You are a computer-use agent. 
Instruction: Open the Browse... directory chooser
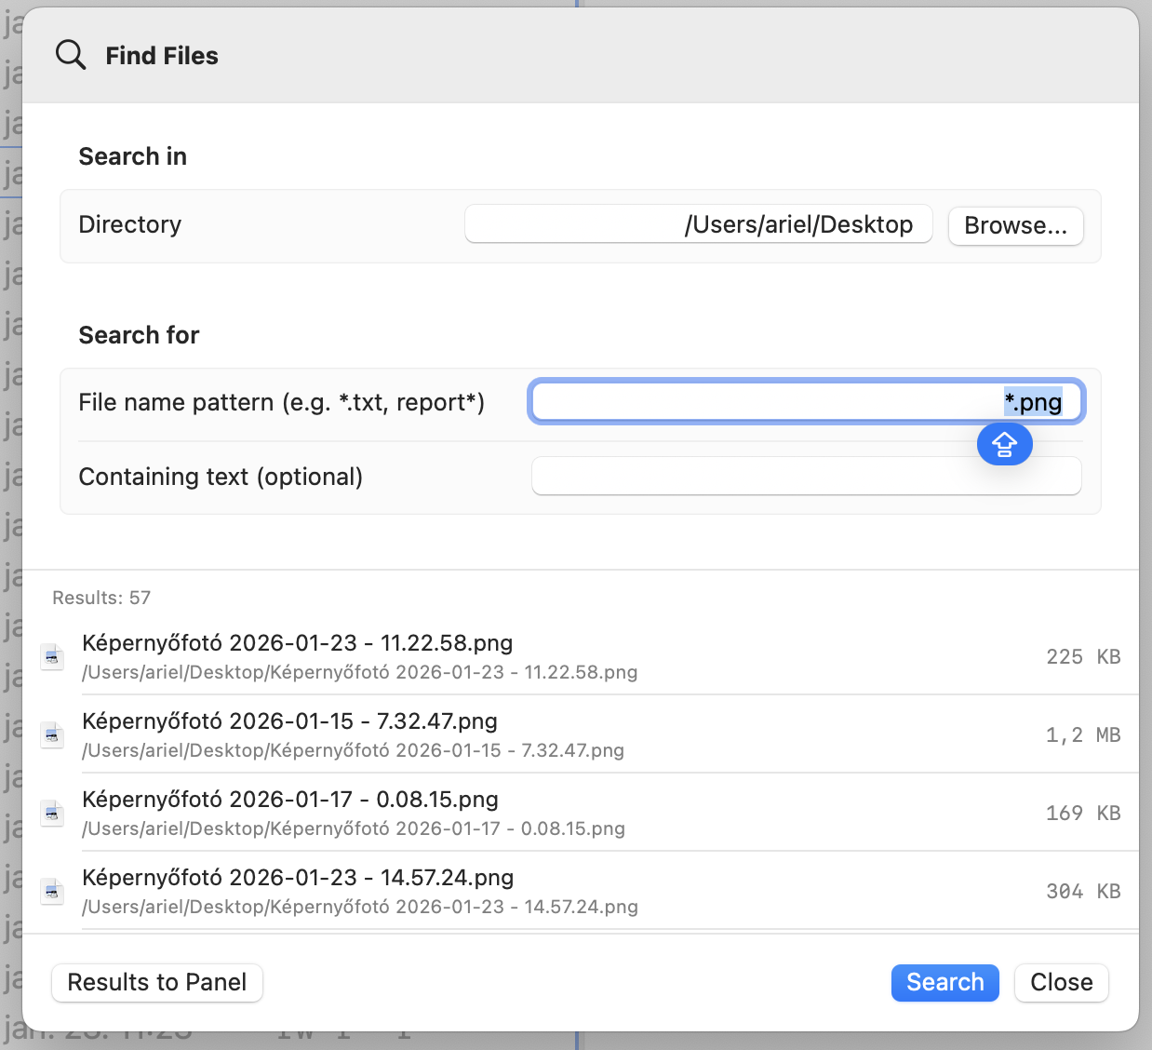1015,225
